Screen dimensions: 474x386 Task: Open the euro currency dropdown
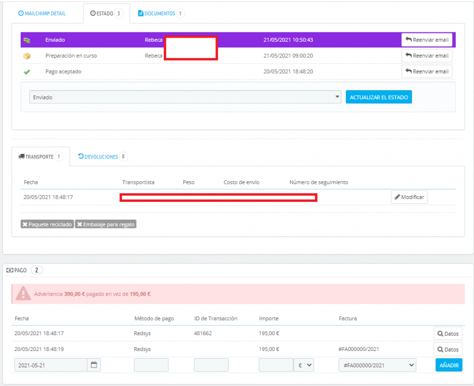pos(304,365)
